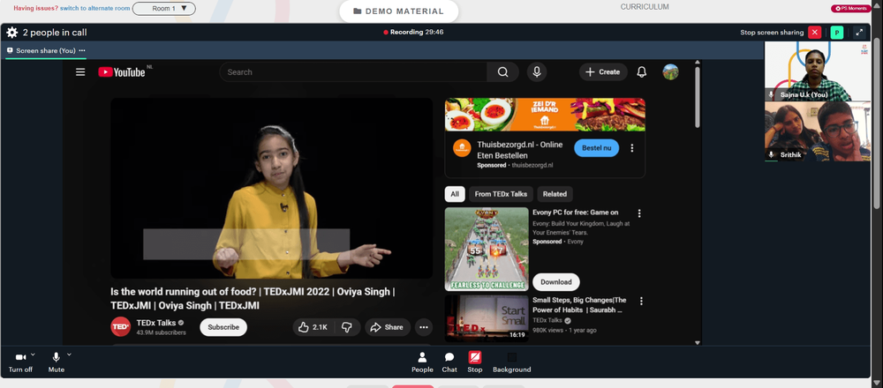883x388 pixels.
Task: Stop the screen share from bottom bar
Action: [475, 362]
